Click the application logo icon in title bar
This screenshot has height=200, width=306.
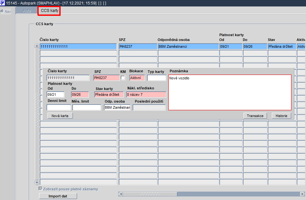(2, 3)
